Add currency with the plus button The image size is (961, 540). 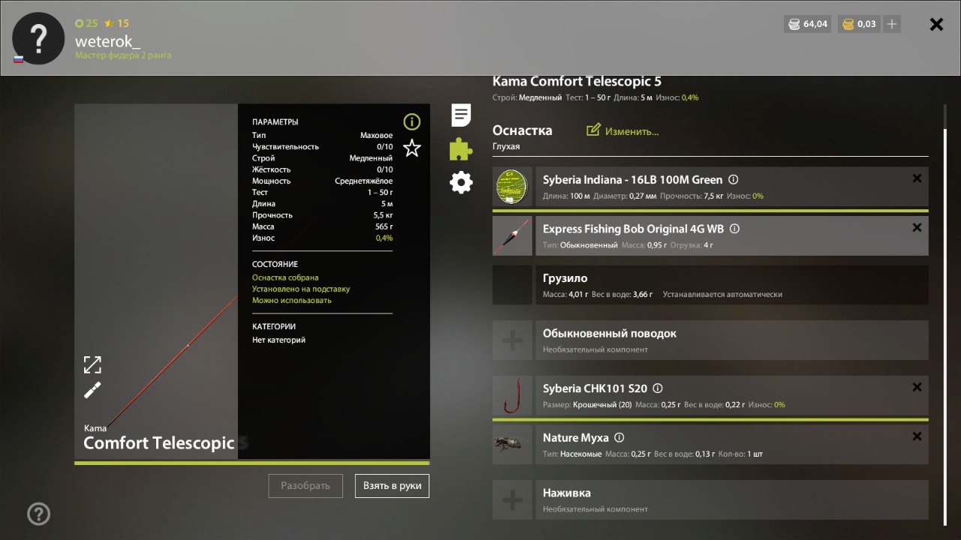coord(892,24)
